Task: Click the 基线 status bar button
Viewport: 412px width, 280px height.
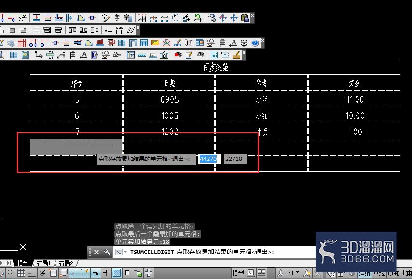Action: pos(379,274)
